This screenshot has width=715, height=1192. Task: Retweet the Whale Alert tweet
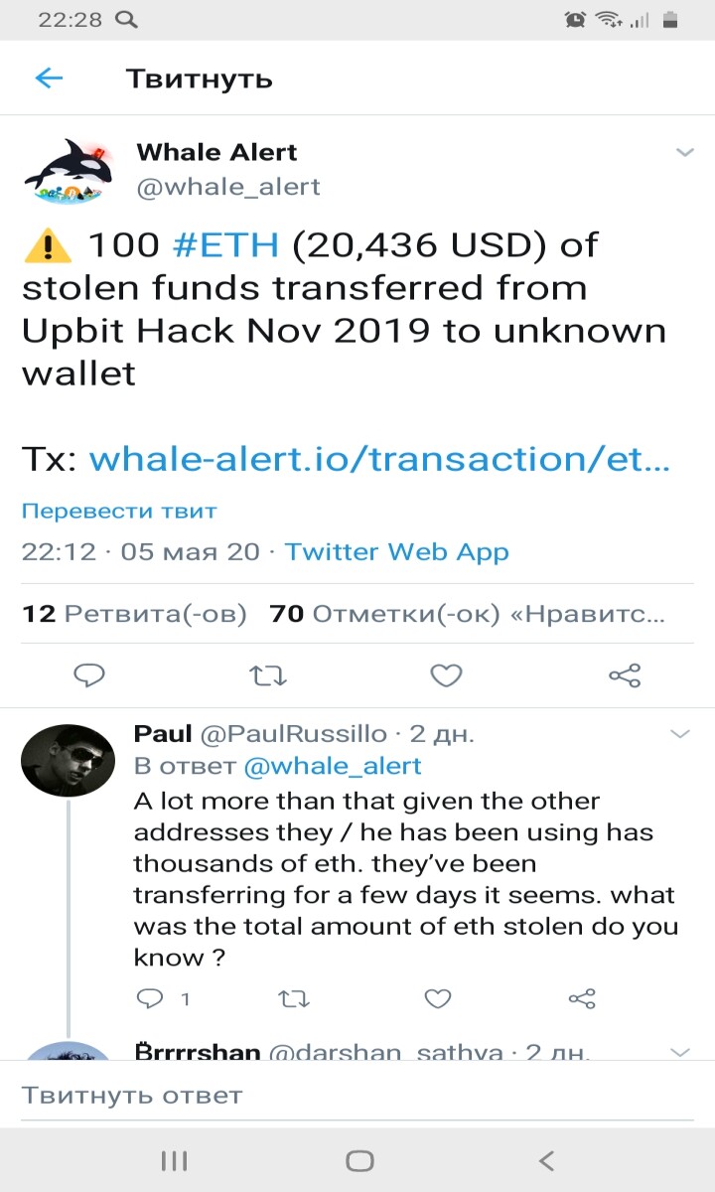coord(267,676)
